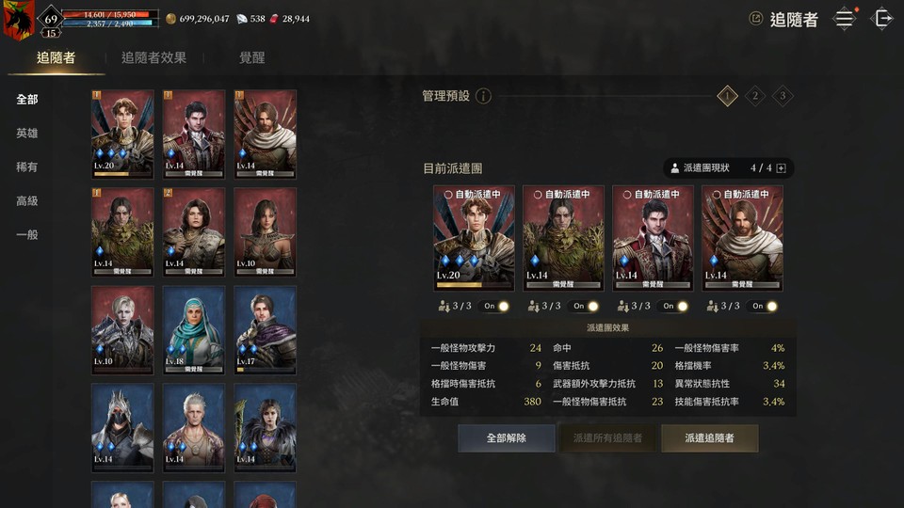The width and height of the screenshot is (904, 508).
Task: Open the info icon beside 管理預設
Action: [483, 96]
